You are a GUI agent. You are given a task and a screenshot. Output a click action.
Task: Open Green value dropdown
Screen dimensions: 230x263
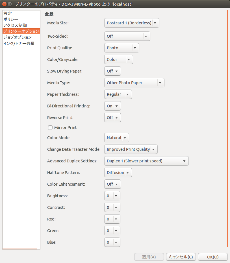pos(112,231)
